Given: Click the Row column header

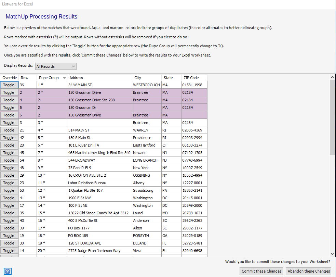Looking at the screenshot, I should [27, 78].
